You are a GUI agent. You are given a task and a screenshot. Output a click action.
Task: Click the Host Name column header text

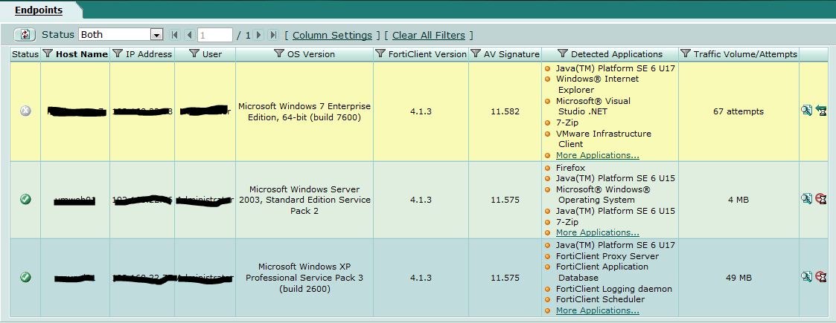[82, 54]
